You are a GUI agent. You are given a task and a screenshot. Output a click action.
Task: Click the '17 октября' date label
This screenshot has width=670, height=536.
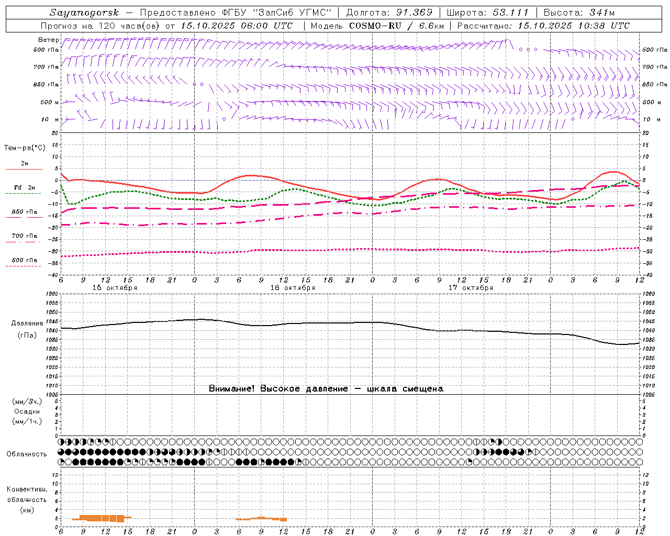(471, 288)
